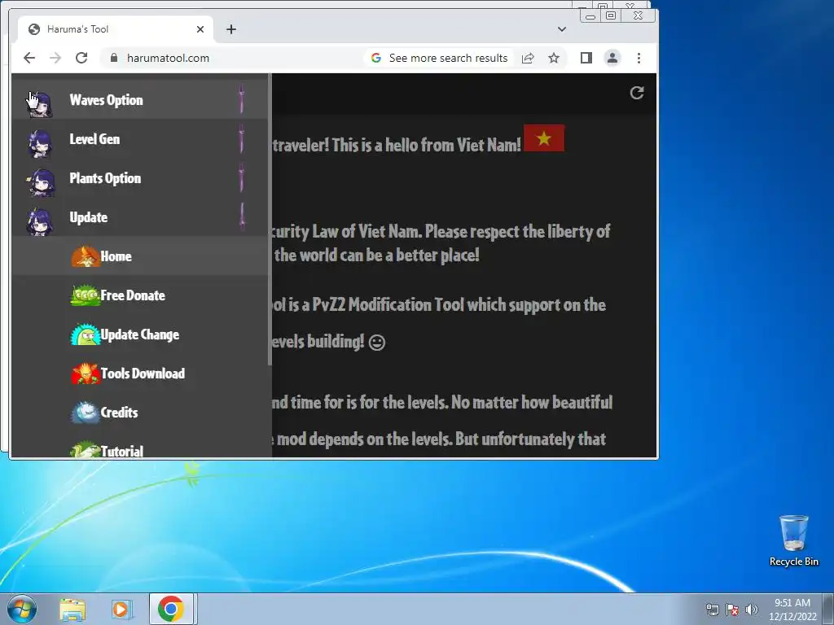Click the browser Forward arrow
The image size is (834, 625).
[x=55, y=58]
